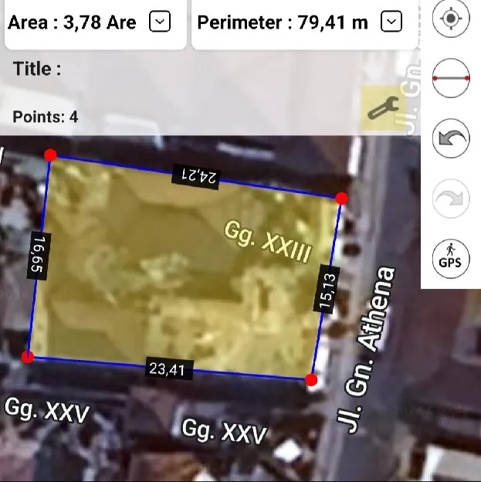Screen dimensions: 481x482
Task: Tap the bottom-center Gg. XXV label
Action: click(224, 432)
